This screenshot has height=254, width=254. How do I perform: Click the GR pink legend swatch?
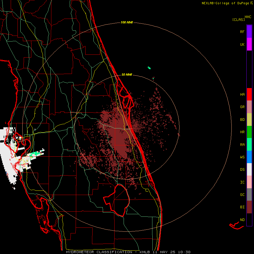tap(249, 107)
